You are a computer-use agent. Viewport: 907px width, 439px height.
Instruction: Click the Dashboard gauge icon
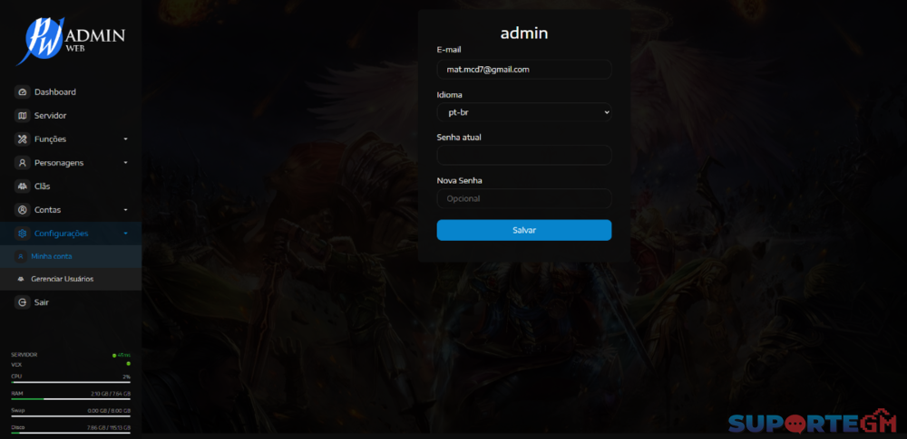coord(23,92)
